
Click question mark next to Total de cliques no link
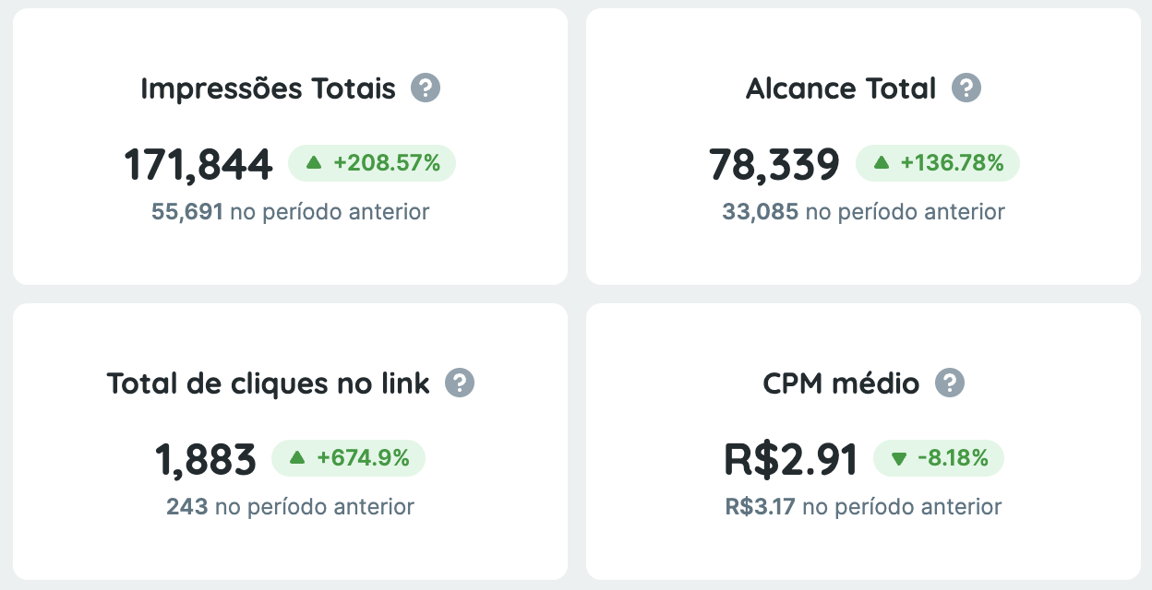click(460, 383)
